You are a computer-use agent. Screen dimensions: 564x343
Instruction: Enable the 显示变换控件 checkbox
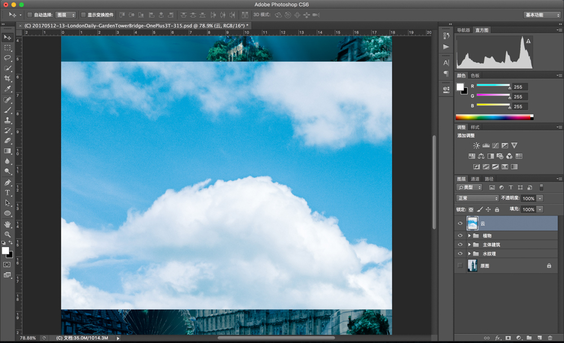pos(83,15)
